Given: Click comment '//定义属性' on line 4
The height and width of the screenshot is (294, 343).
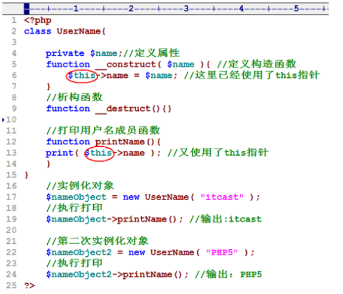Looking at the screenshot, I should 152,53.
